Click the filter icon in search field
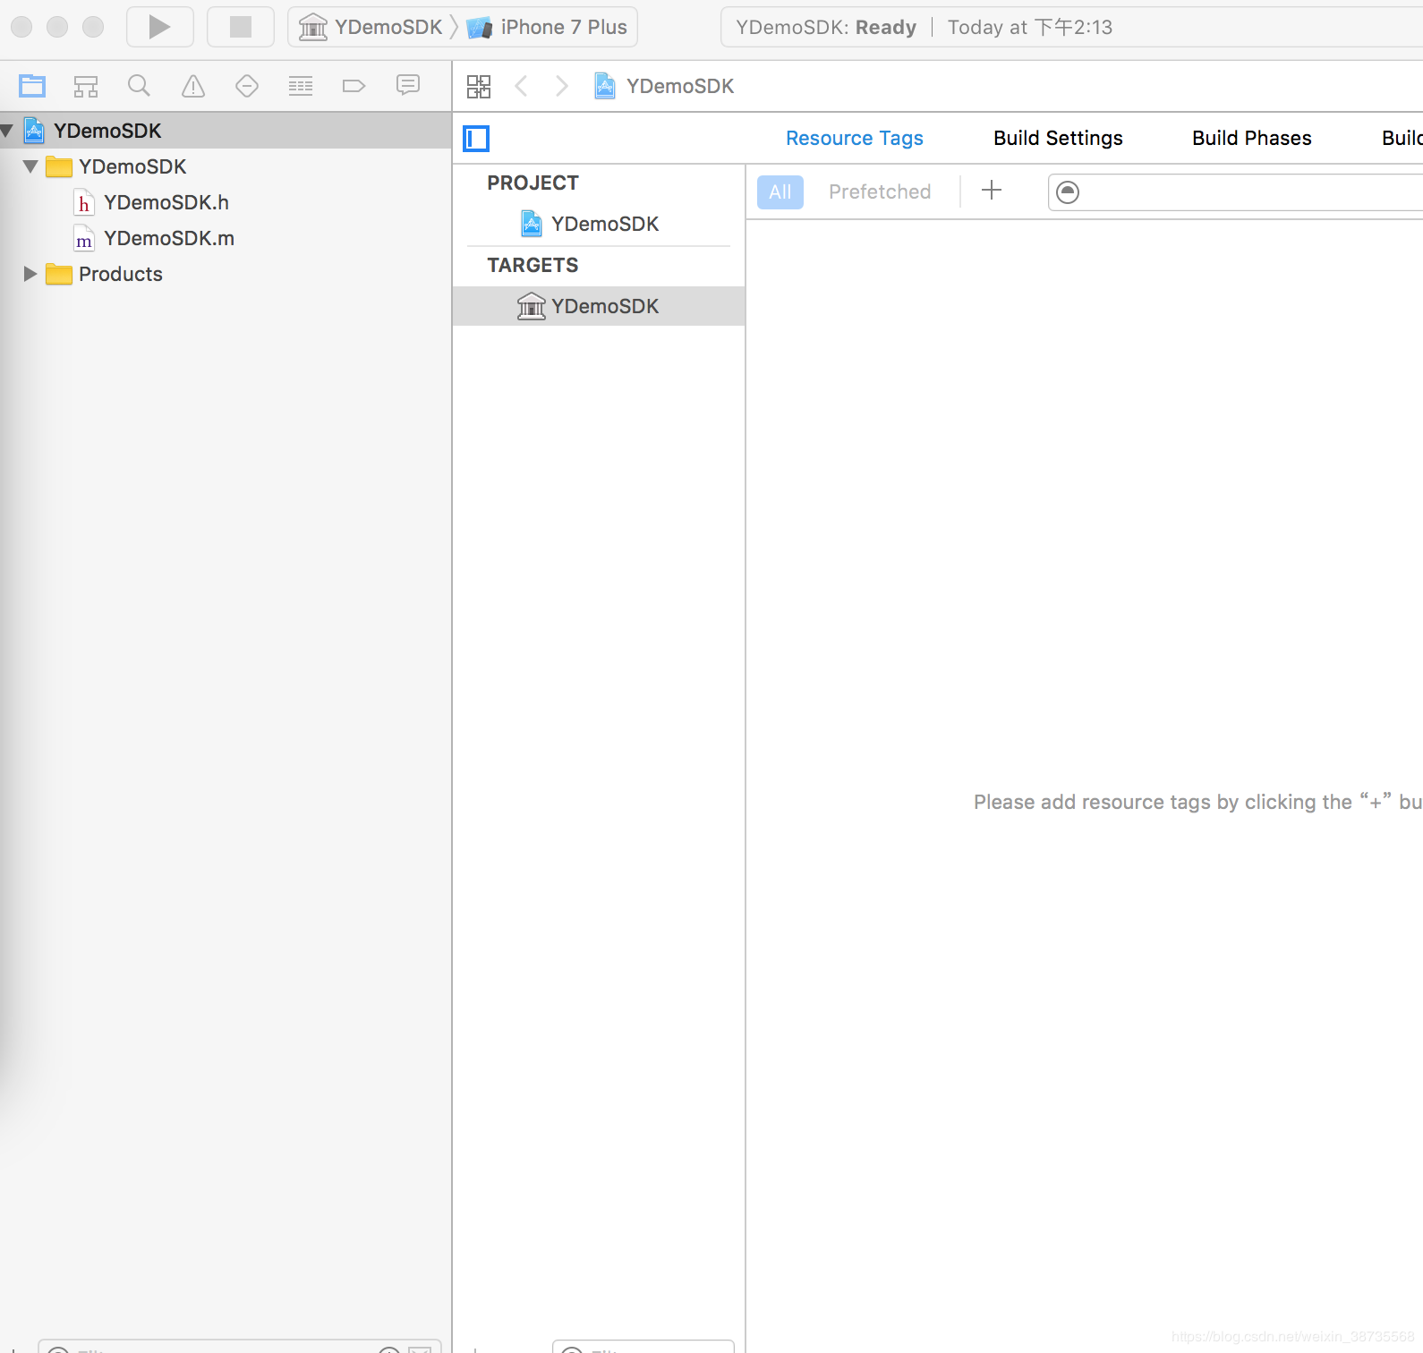 1068,191
